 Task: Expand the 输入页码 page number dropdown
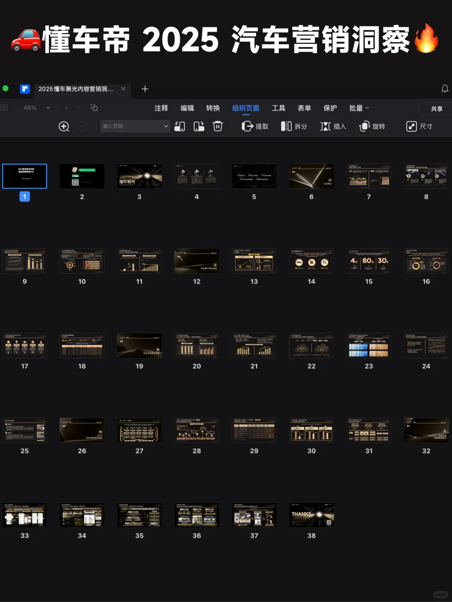click(166, 126)
